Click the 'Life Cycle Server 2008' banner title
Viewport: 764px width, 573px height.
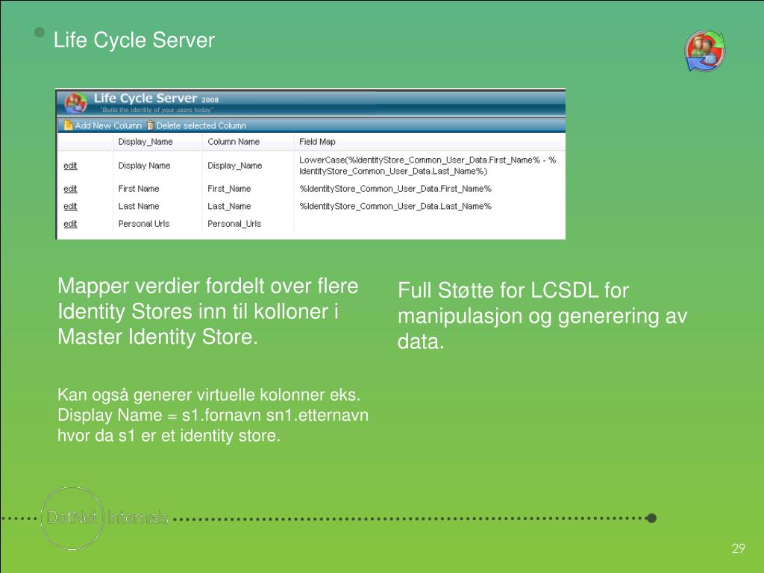pos(156,98)
